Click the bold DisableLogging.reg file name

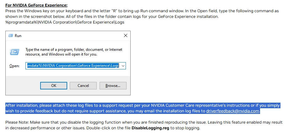(x=150, y=128)
